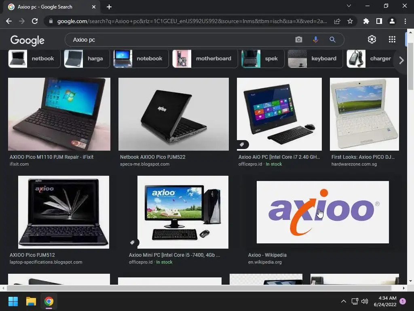Screen dimensions: 414x311
Task: View site info via lock icon
Action: [x=51, y=21]
